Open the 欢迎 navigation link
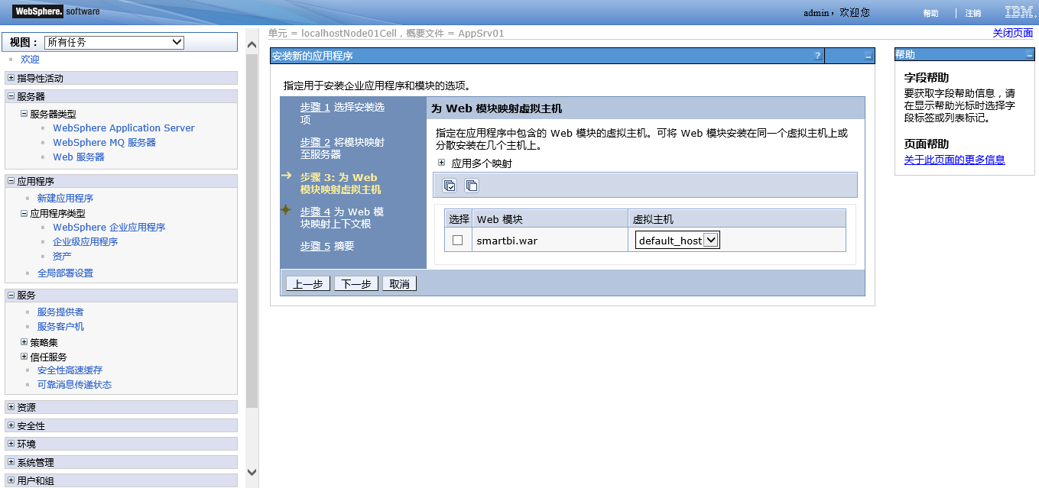 click(x=30, y=60)
